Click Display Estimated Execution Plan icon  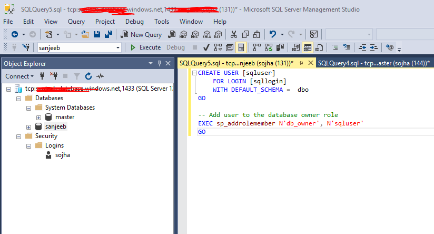(218, 47)
